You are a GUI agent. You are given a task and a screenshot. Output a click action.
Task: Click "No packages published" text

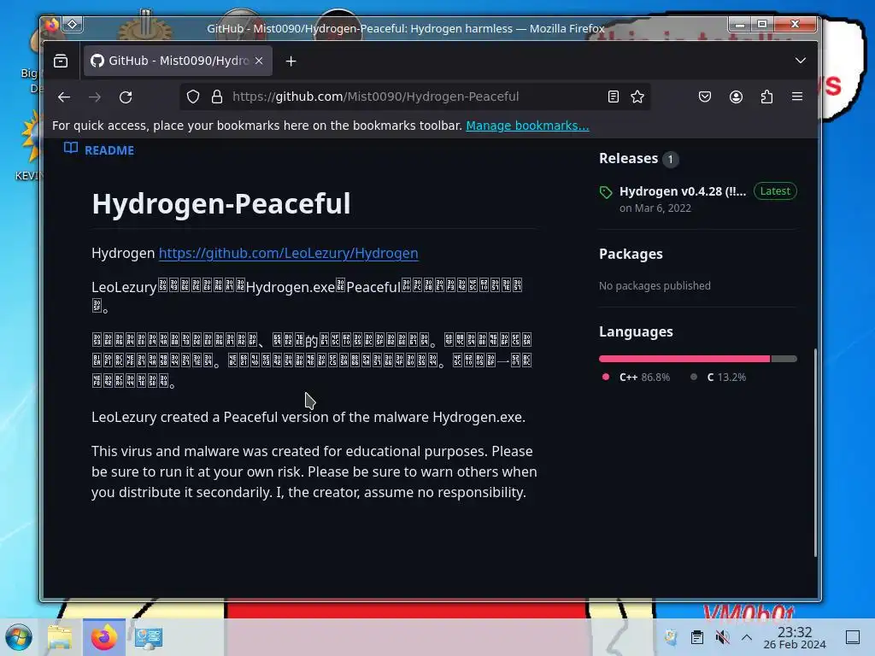[x=655, y=285]
